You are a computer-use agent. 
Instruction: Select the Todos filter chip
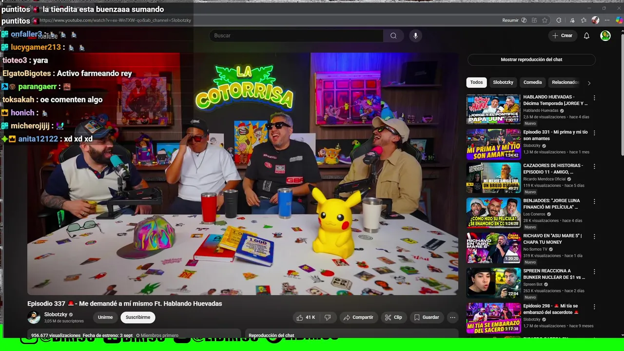point(476,82)
